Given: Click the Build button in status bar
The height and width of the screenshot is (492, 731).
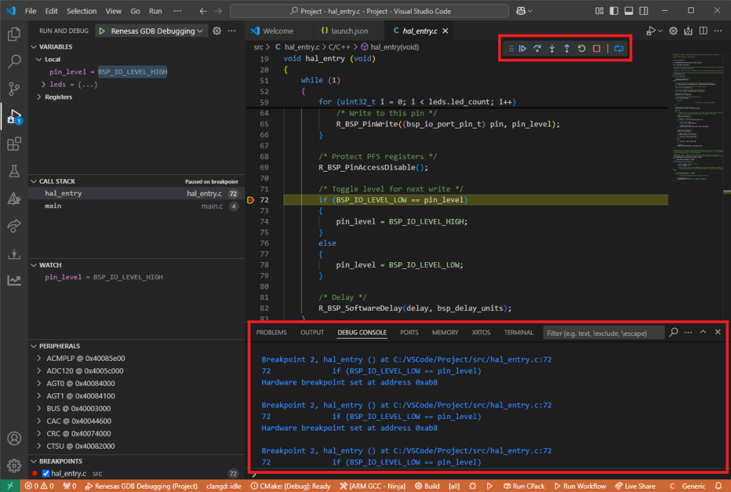Looking at the screenshot, I should click(x=426, y=486).
